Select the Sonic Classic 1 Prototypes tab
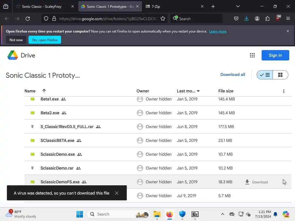Image resolution: width=295 pixels, height=221 pixels. pyautogui.click(x=110, y=7)
